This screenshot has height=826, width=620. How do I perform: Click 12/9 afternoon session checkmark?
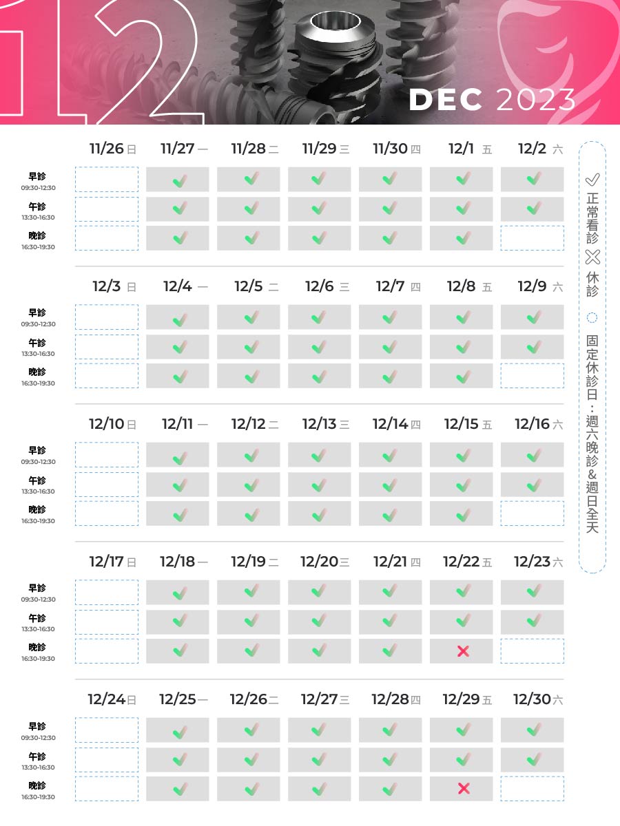pos(533,347)
